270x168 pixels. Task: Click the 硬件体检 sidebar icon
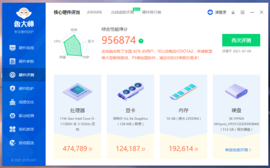pyautogui.click(x=13, y=48)
